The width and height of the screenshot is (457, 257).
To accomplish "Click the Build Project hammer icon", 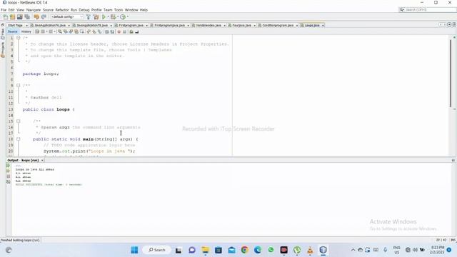I will [89, 17].
